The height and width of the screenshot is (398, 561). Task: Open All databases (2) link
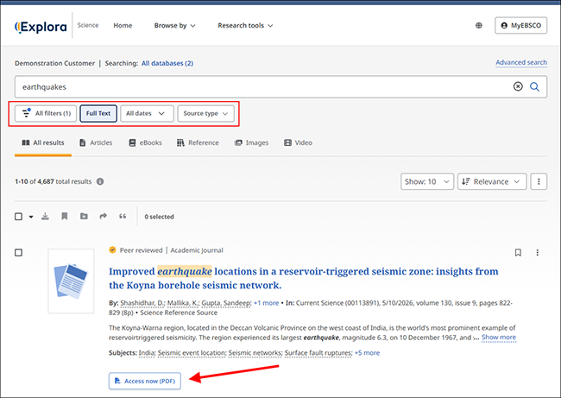[167, 63]
